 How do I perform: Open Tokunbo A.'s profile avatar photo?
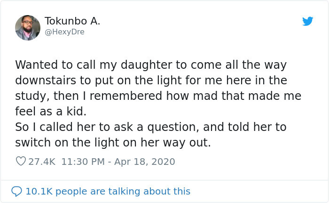coord(28,27)
